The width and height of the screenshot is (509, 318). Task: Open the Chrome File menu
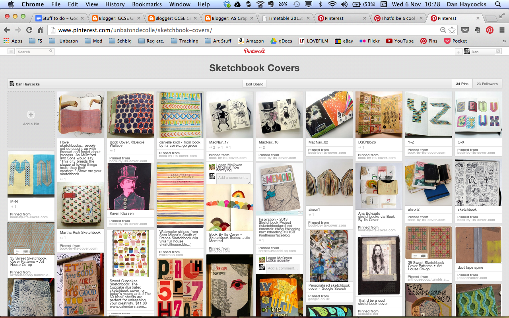[56, 4]
